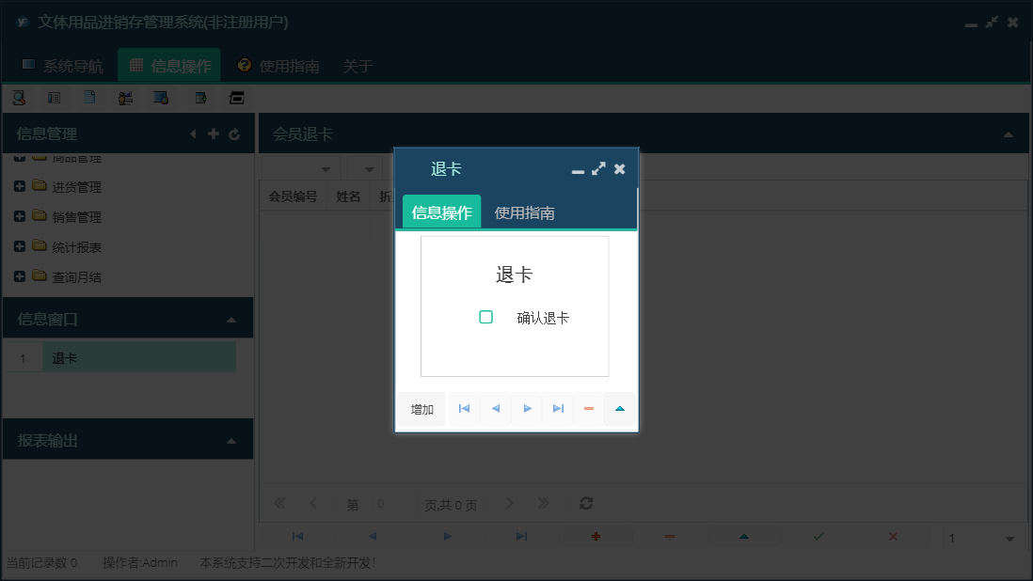Open the report preview toolbar icon
The height and width of the screenshot is (581, 1033).
point(54,97)
